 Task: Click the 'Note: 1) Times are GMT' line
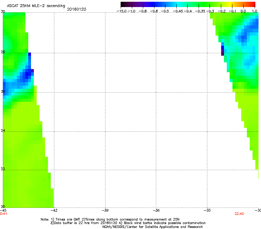coord(110,219)
